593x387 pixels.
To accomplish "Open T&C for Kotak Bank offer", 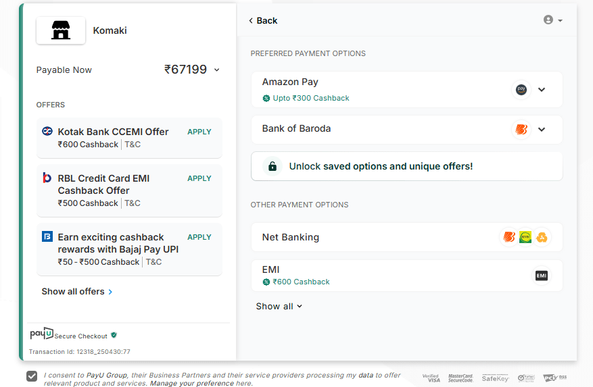I will (133, 145).
